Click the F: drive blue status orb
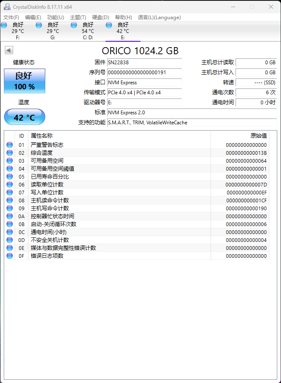The image size is (281, 383). coord(4,25)
